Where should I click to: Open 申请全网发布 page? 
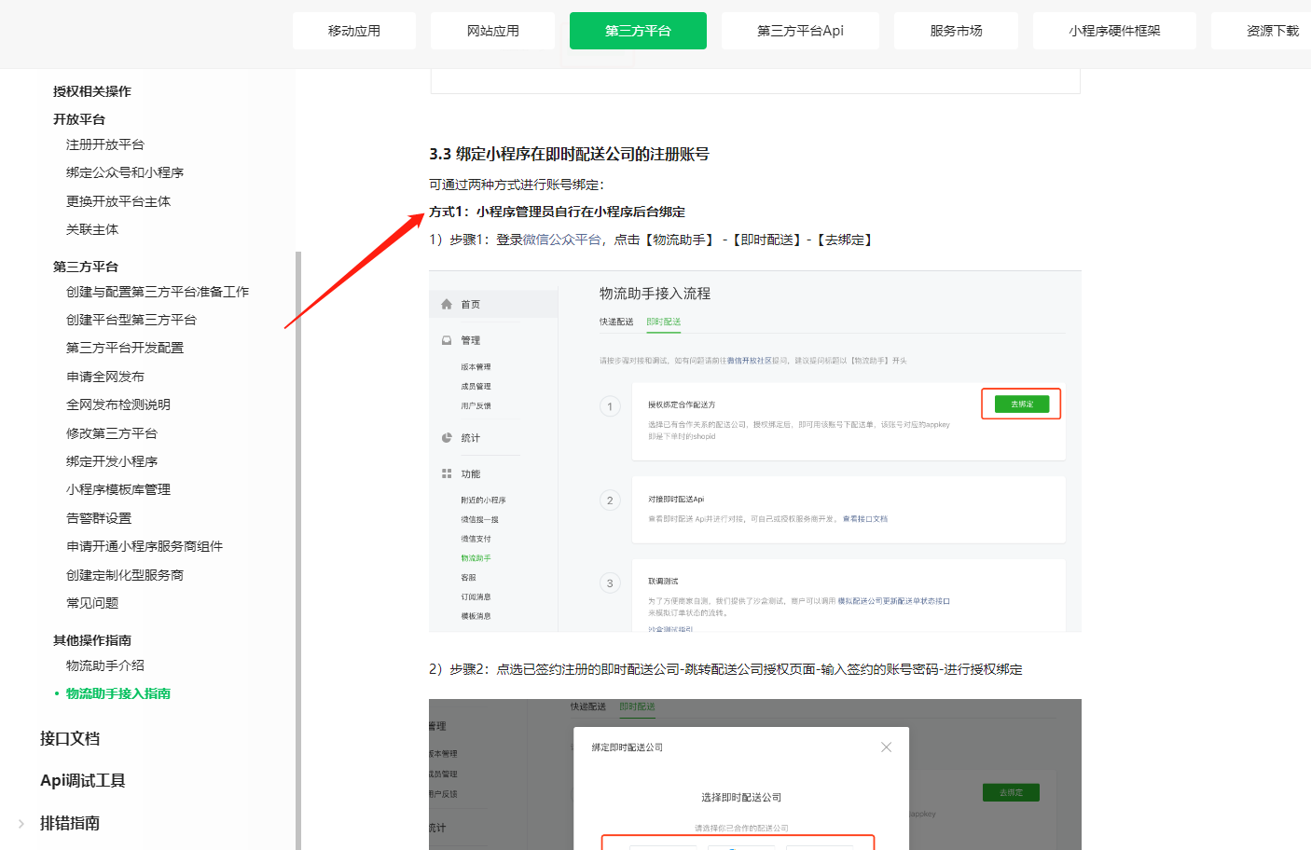click(x=105, y=377)
